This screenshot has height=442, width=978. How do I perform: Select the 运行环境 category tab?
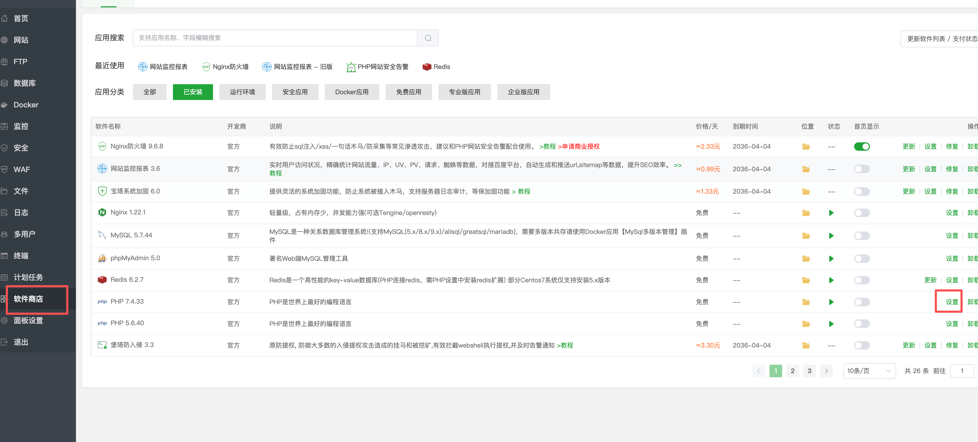coord(242,92)
